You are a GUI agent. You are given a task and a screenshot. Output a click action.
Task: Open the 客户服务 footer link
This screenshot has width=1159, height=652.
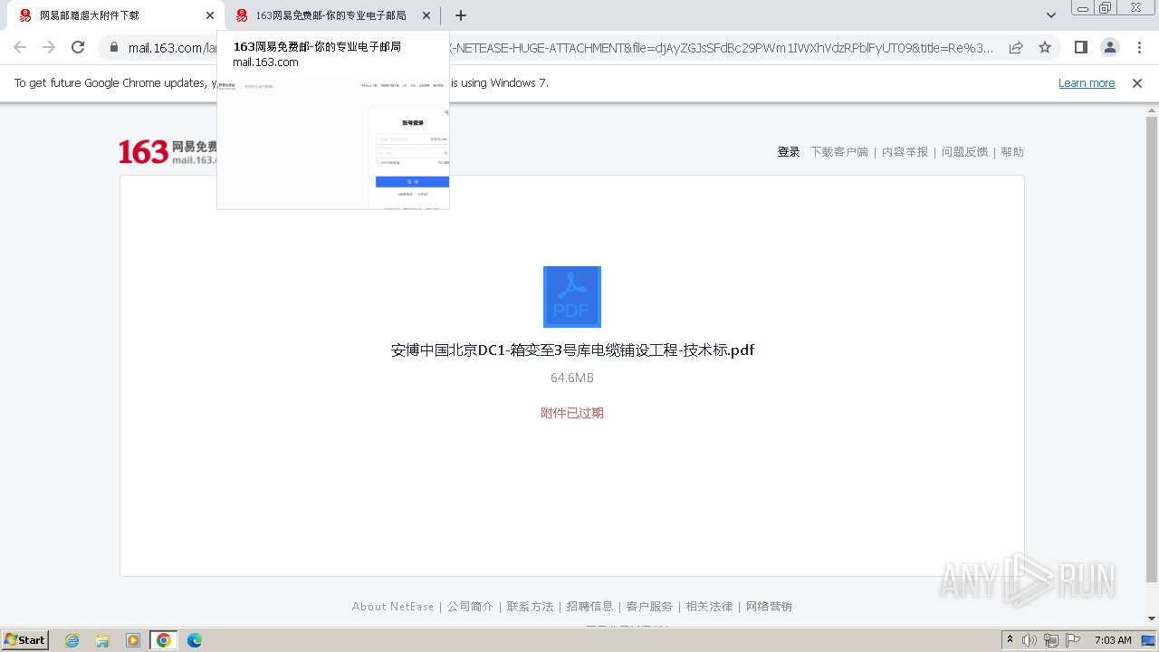(x=650, y=607)
